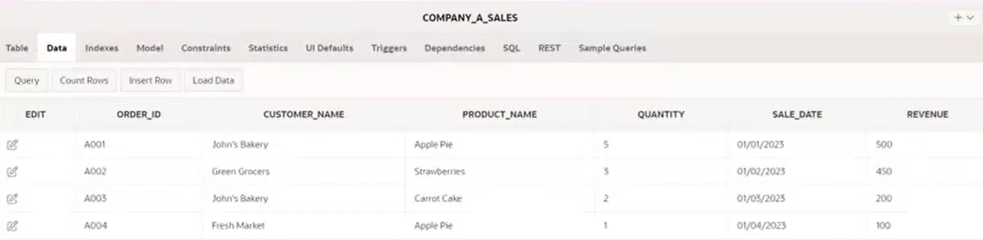Open the UI Defaults tab
The width and height of the screenshot is (983, 240).
pos(329,48)
